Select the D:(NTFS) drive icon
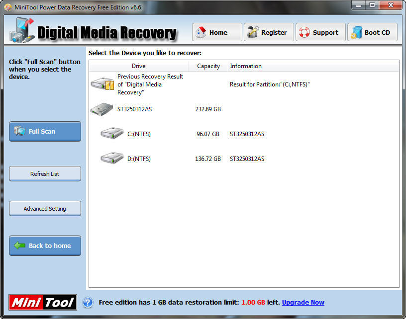406x319 pixels. (111, 159)
